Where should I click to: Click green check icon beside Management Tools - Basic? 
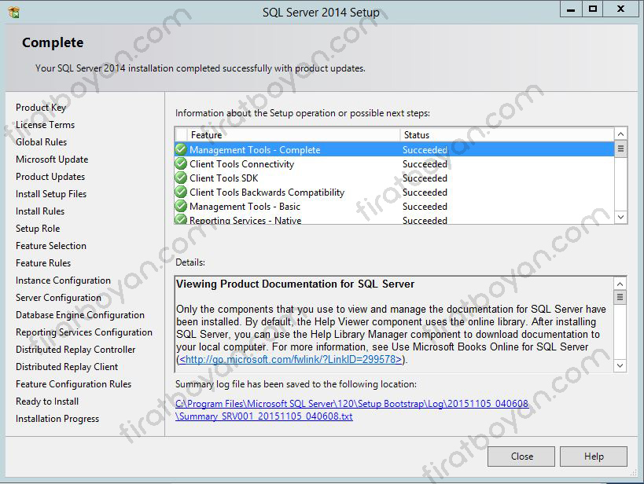[181, 206]
